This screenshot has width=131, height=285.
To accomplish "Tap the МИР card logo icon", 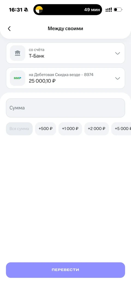I will click(17, 78).
